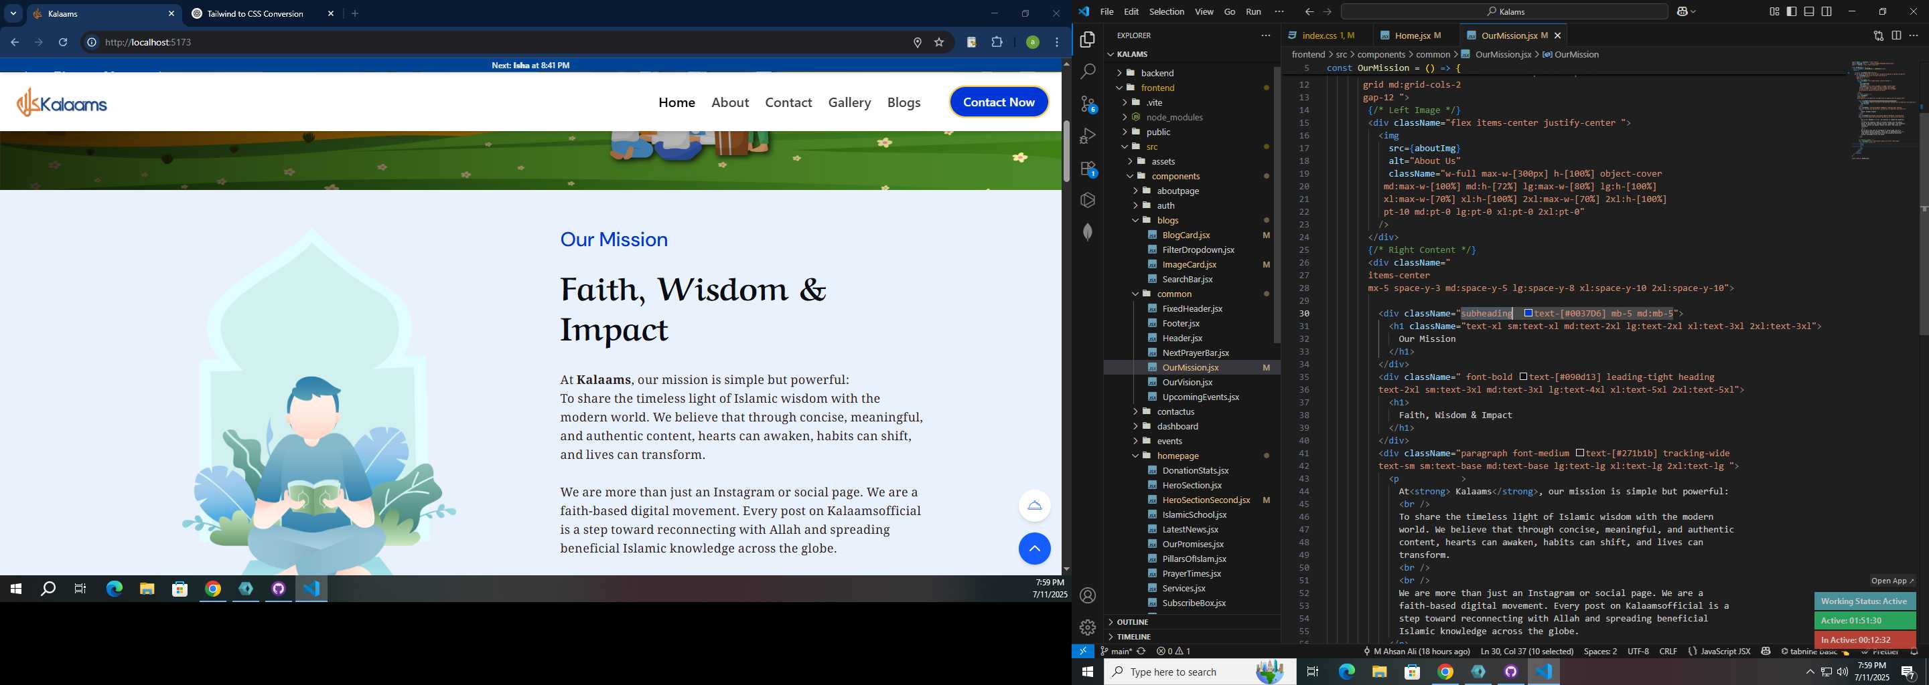Click the remote window icon in status bar
Viewport: 1929px width, 685px height.
1083,652
